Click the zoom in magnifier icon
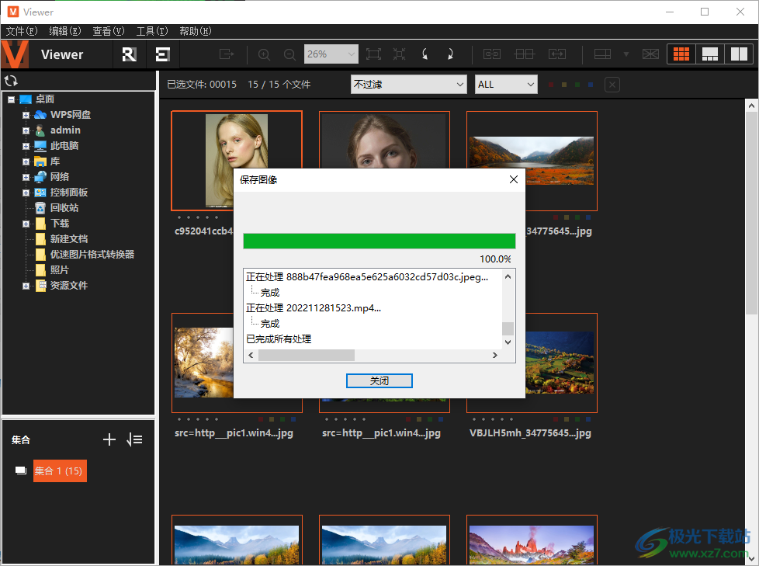 pos(264,54)
